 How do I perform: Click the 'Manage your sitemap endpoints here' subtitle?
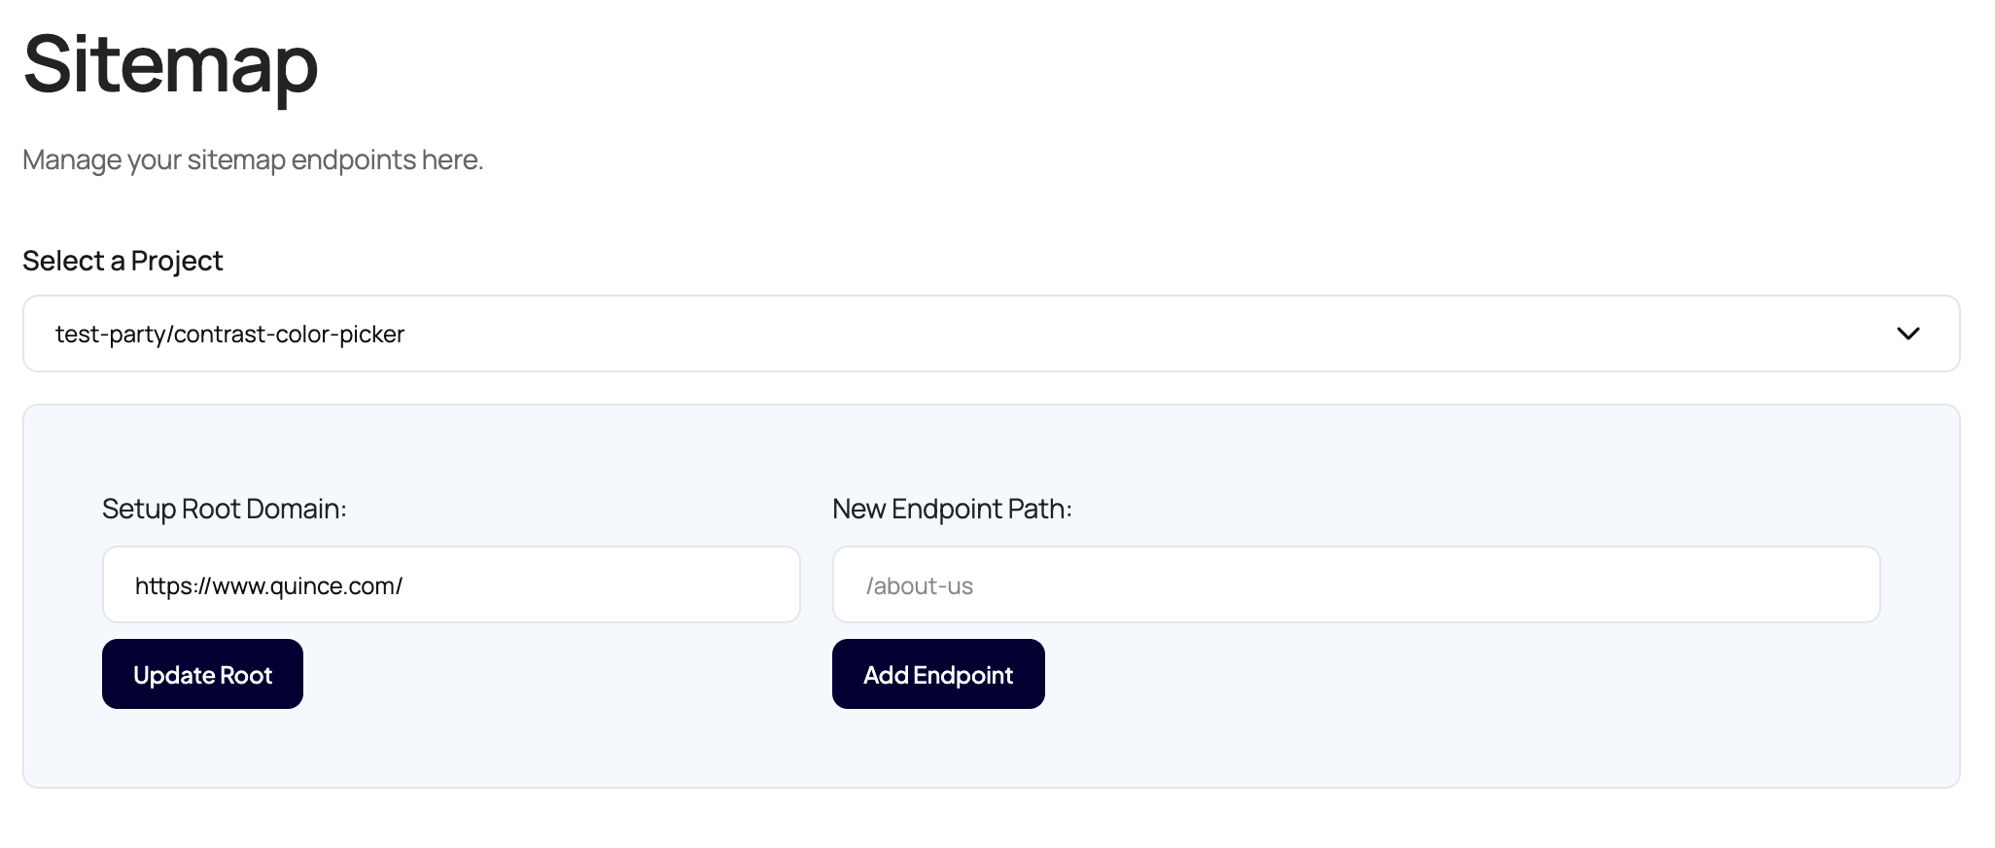click(x=253, y=159)
